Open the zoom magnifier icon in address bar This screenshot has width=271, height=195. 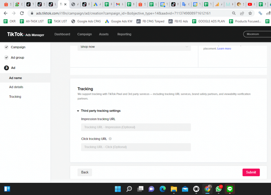pyautogui.click(x=234, y=13)
